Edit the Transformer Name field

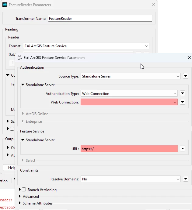click(100, 19)
